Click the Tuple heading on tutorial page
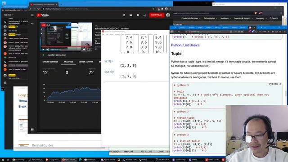Image resolution: width=288 pixels, height=162 pixels. click(x=176, y=54)
